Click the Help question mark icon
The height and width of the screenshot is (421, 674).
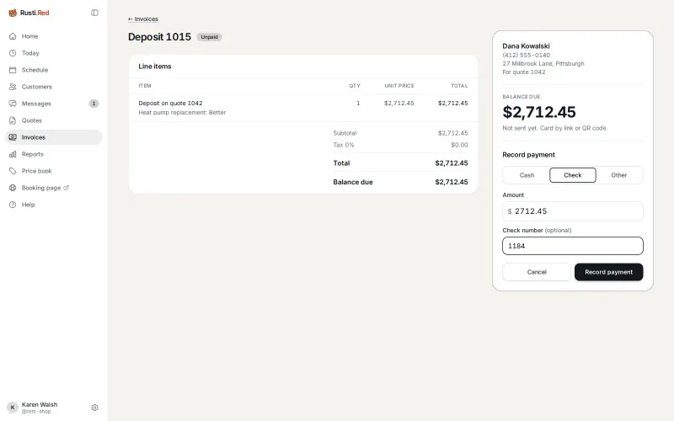[13, 205]
